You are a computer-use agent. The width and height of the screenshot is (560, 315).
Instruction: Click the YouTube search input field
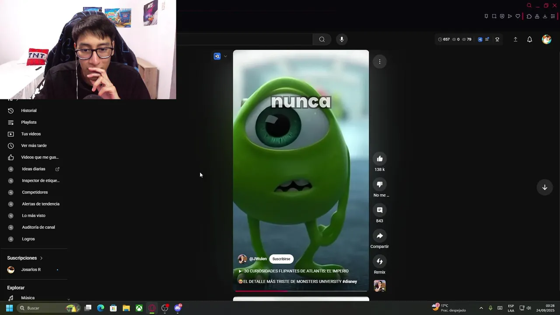point(245,39)
